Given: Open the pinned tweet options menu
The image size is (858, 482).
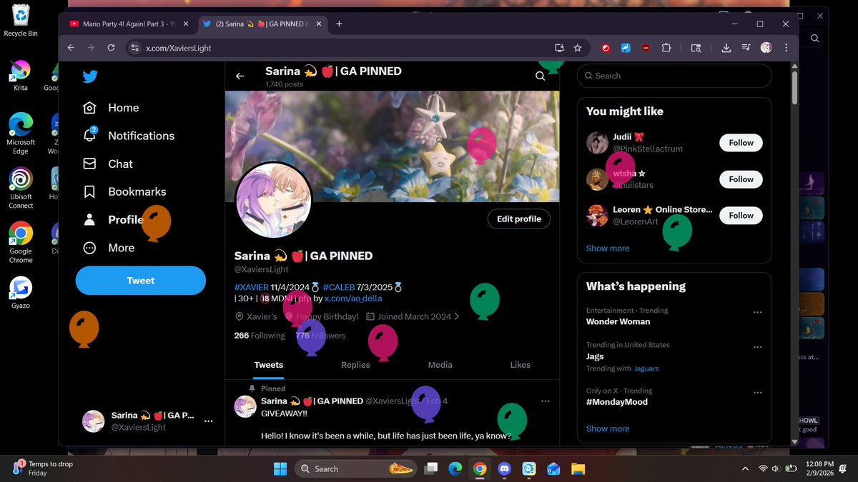Looking at the screenshot, I should (x=546, y=401).
